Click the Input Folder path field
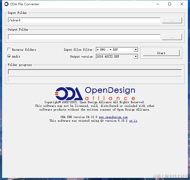Viewport: 190px width, 180px height. tap(84, 20)
